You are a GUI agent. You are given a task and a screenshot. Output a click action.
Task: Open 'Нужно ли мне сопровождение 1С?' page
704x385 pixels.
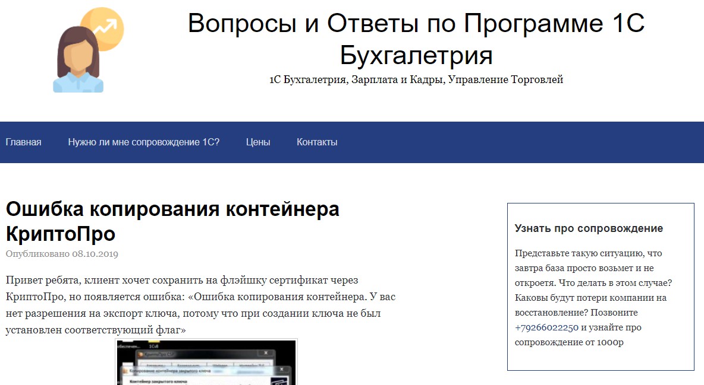tap(144, 142)
